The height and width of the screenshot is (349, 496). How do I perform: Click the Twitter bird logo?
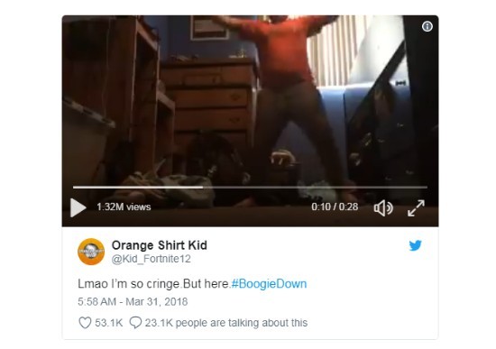point(415,245)
